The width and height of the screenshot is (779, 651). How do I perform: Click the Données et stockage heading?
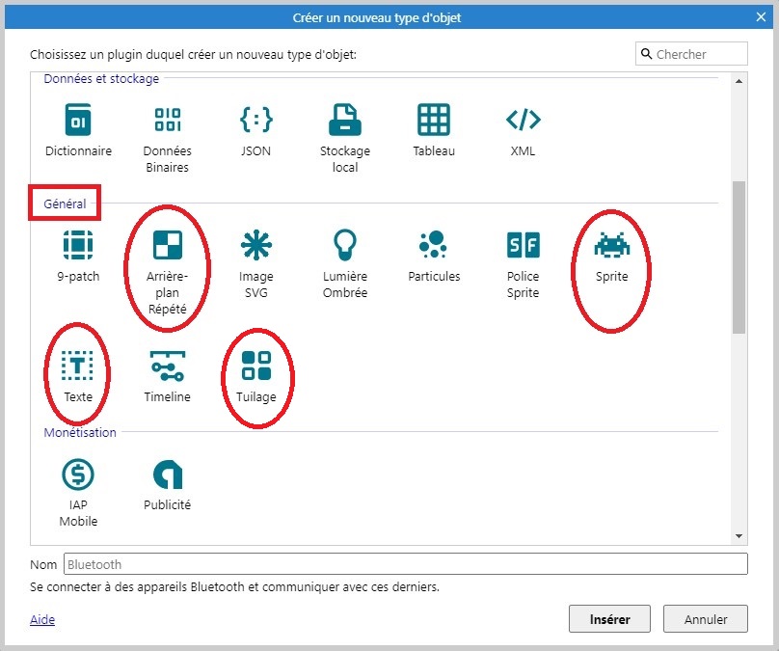tap(101, 78)
